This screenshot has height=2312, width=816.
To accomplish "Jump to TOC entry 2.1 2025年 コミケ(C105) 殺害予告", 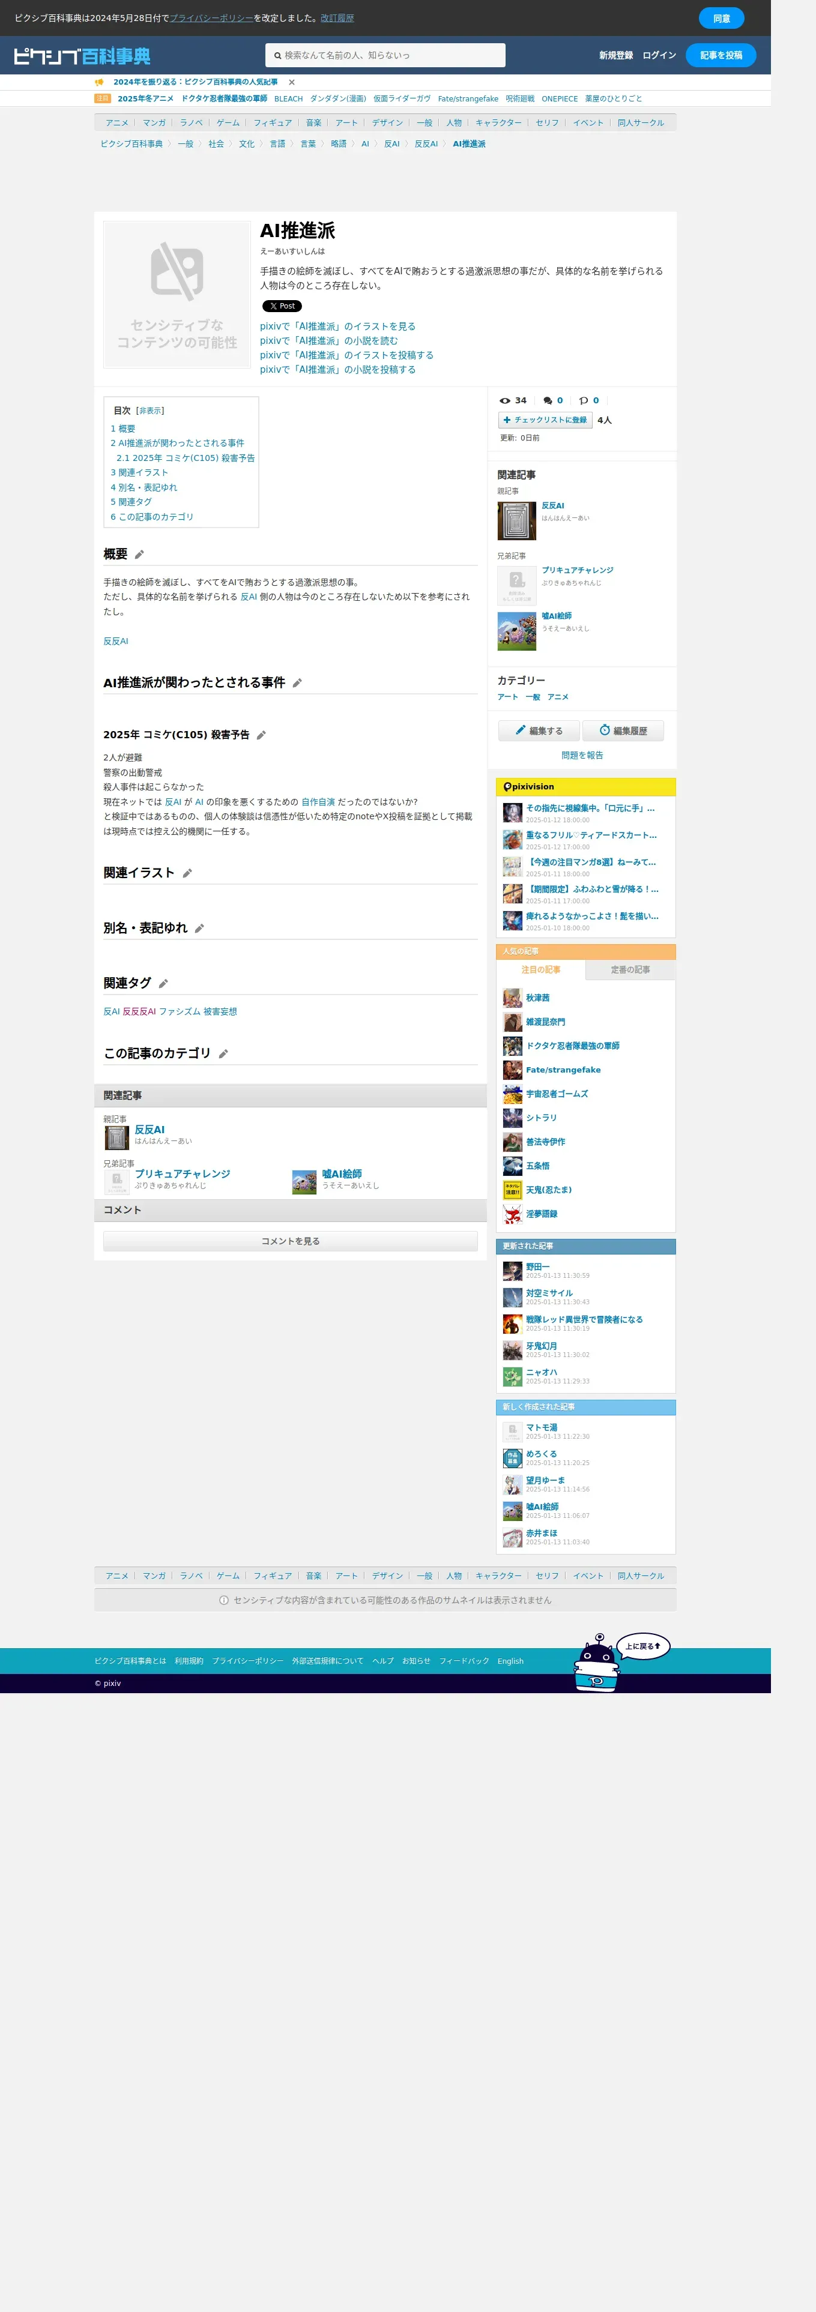I will [x=186, y=458].
